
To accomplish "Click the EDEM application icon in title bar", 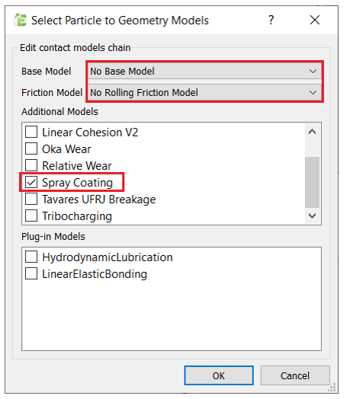I will click(20, 20).
